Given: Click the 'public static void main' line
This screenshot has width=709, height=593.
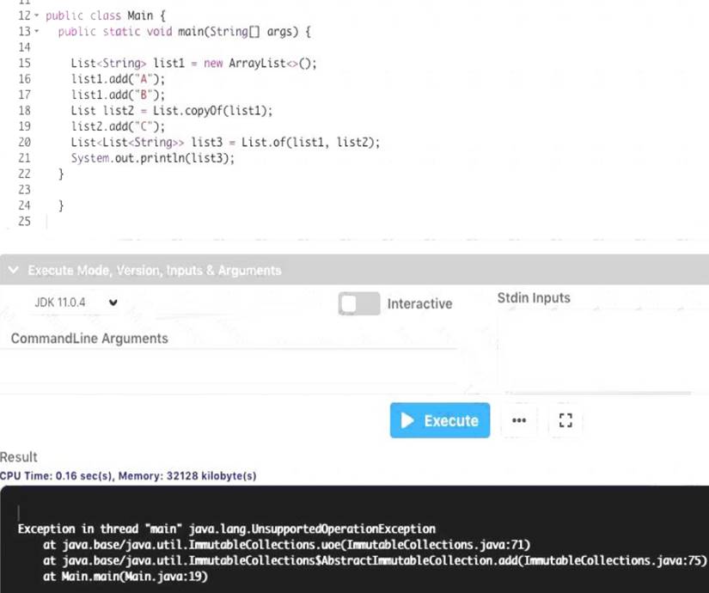Looking at the screenshot, I should tap(185, 31).
